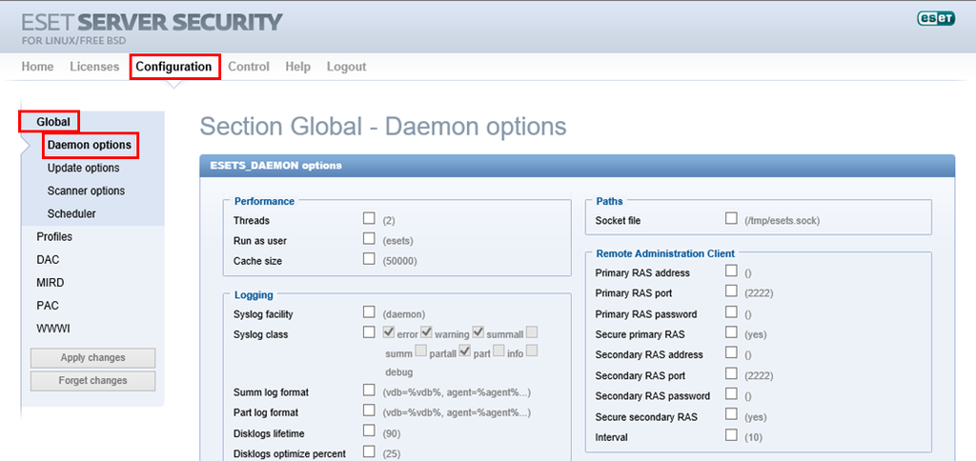Enable the Threads option checkbox

coord(369,218)
